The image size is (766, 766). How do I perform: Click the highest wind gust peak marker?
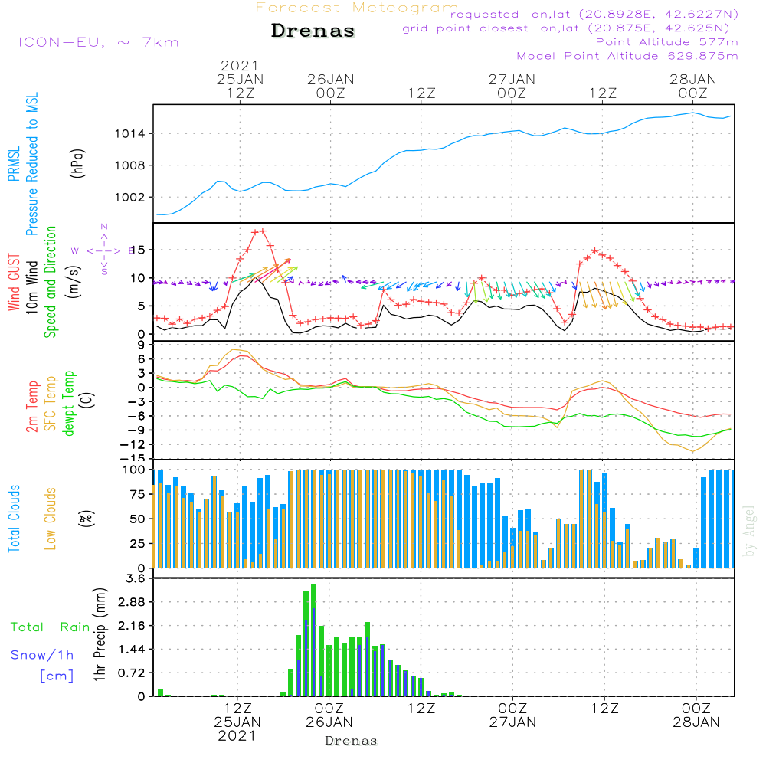(263, 231)
